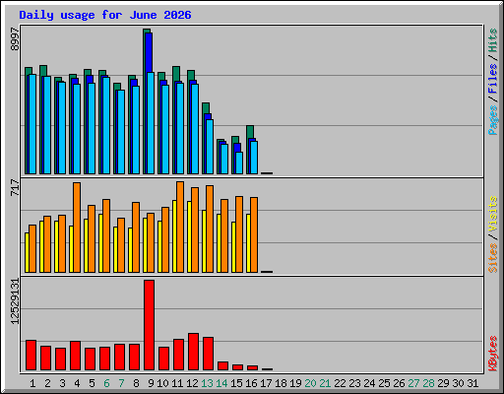This screenshot has width=504, height=394.
Task: Click day label 2 on x-axis
Action: point(47,383)
